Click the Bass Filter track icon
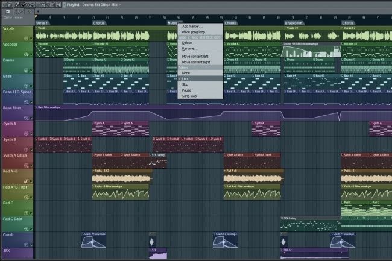392x261 pixels. click(x=27, y=118)
